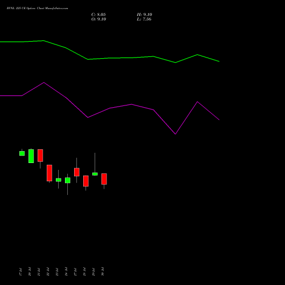Click the 28 Jul date axis label
Image resolution: width=285 pixels, height=285 pixels.
click(84, 272)
